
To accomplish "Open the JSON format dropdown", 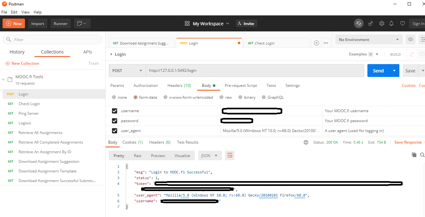I will (210, 155).
